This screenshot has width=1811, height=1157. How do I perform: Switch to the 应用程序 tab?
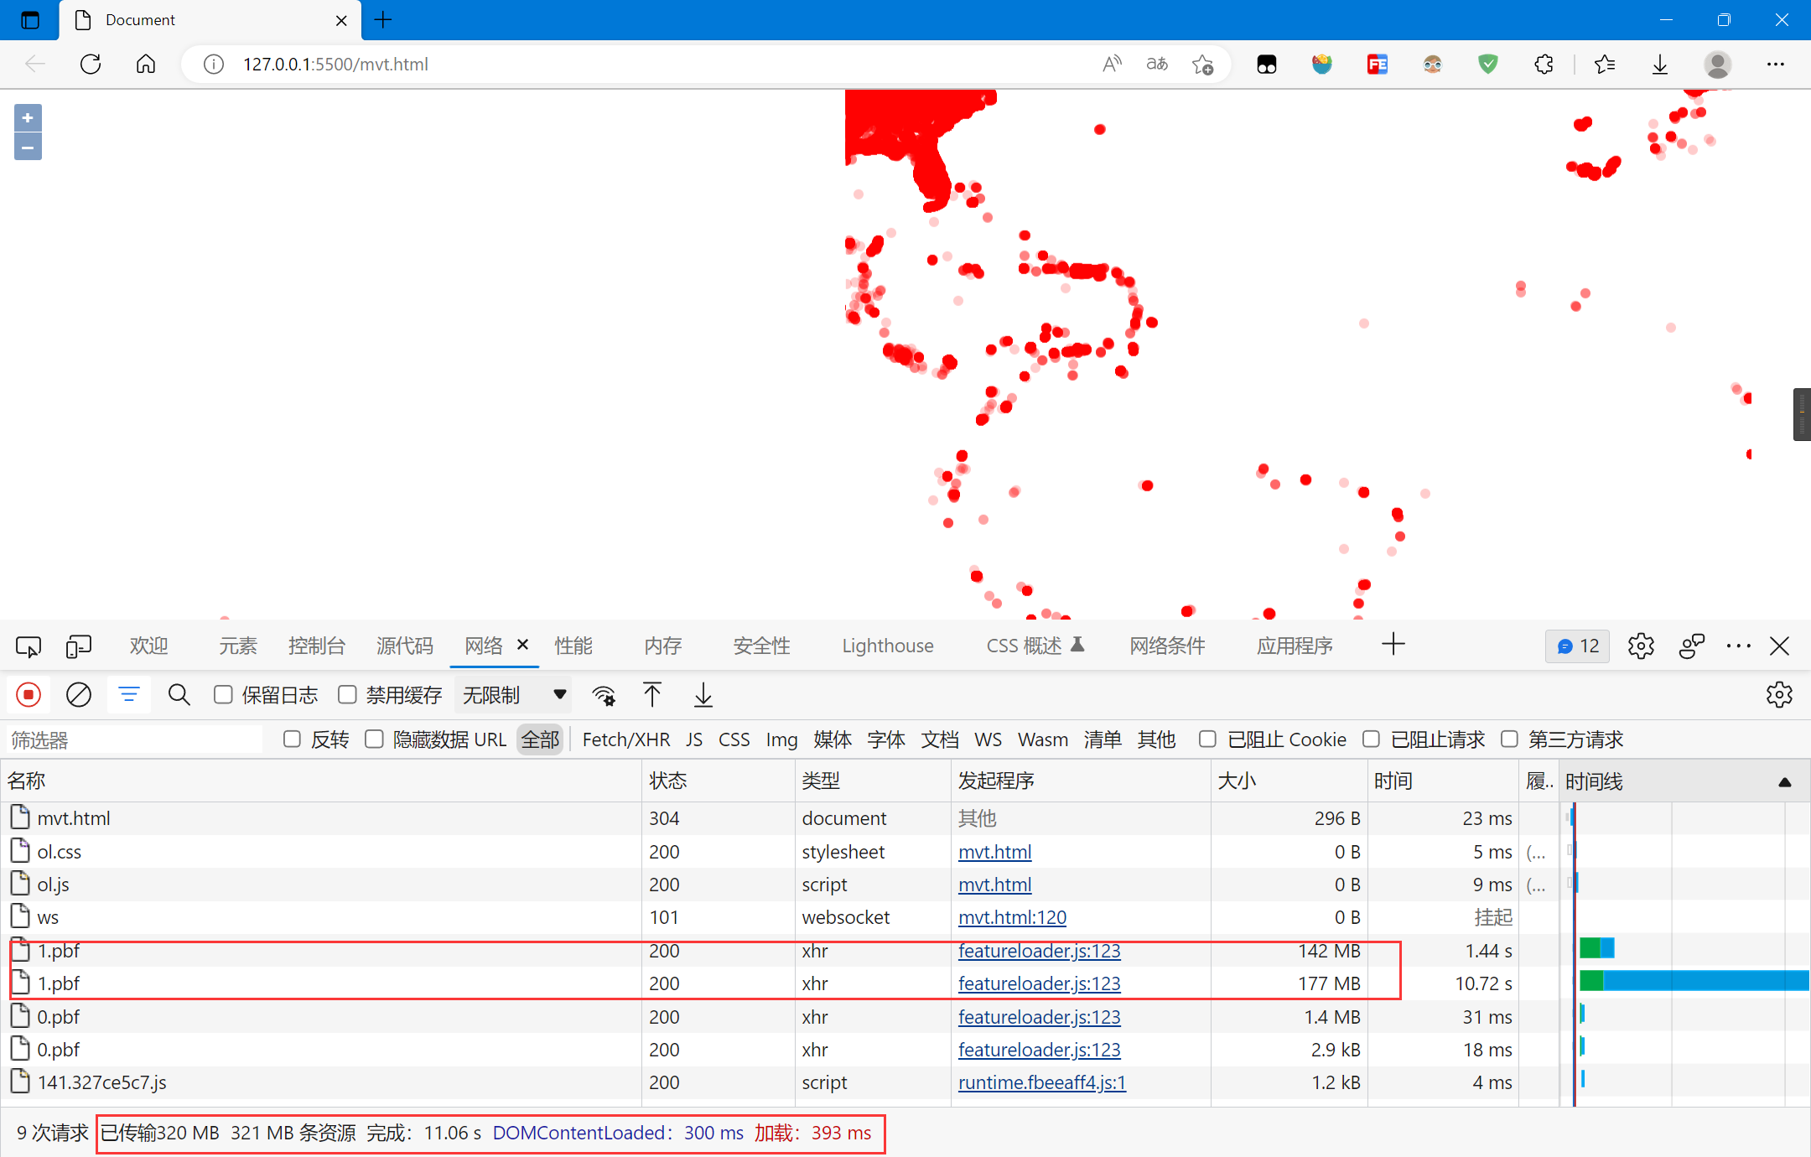[1295, 646]
